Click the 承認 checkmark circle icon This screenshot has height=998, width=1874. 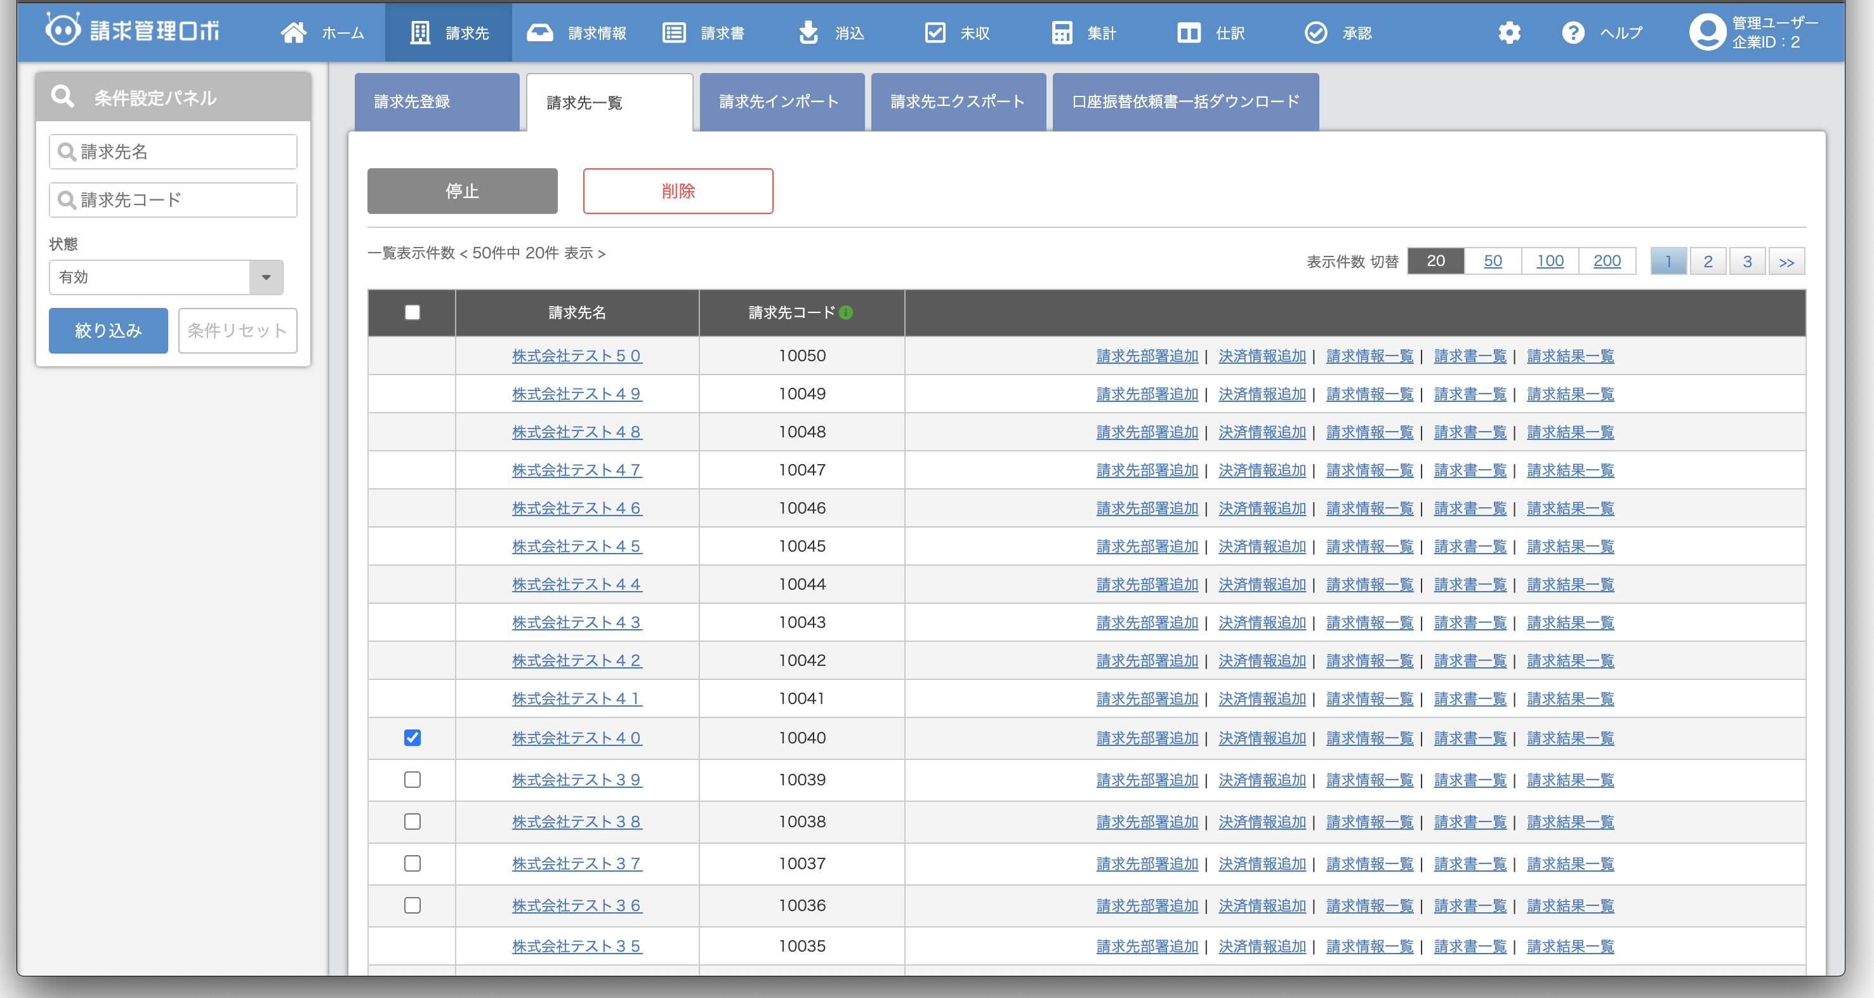(x=1316, y=33)
